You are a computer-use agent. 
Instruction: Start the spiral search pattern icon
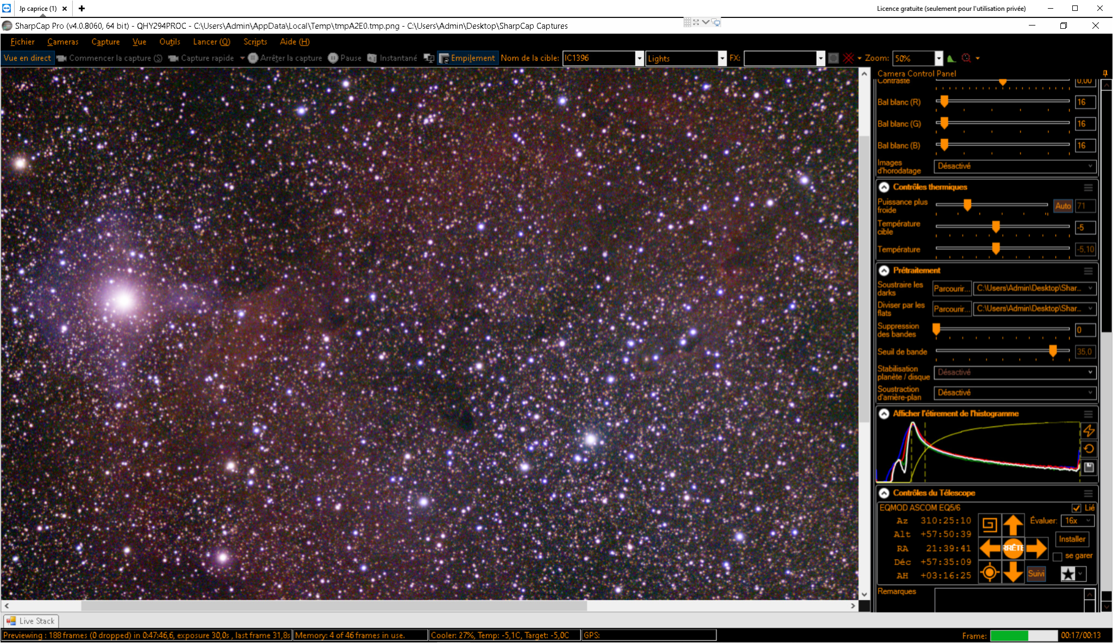pos(990,525)
